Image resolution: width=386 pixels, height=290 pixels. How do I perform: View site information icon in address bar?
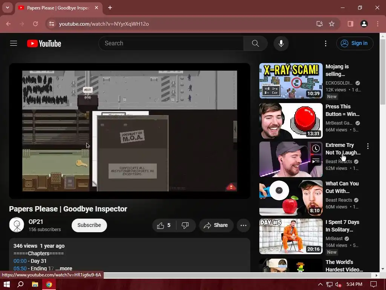click(51, 24)
